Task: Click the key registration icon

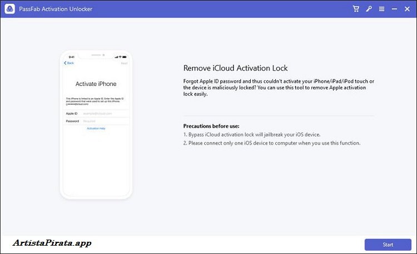Action: (x=369, y=9)
